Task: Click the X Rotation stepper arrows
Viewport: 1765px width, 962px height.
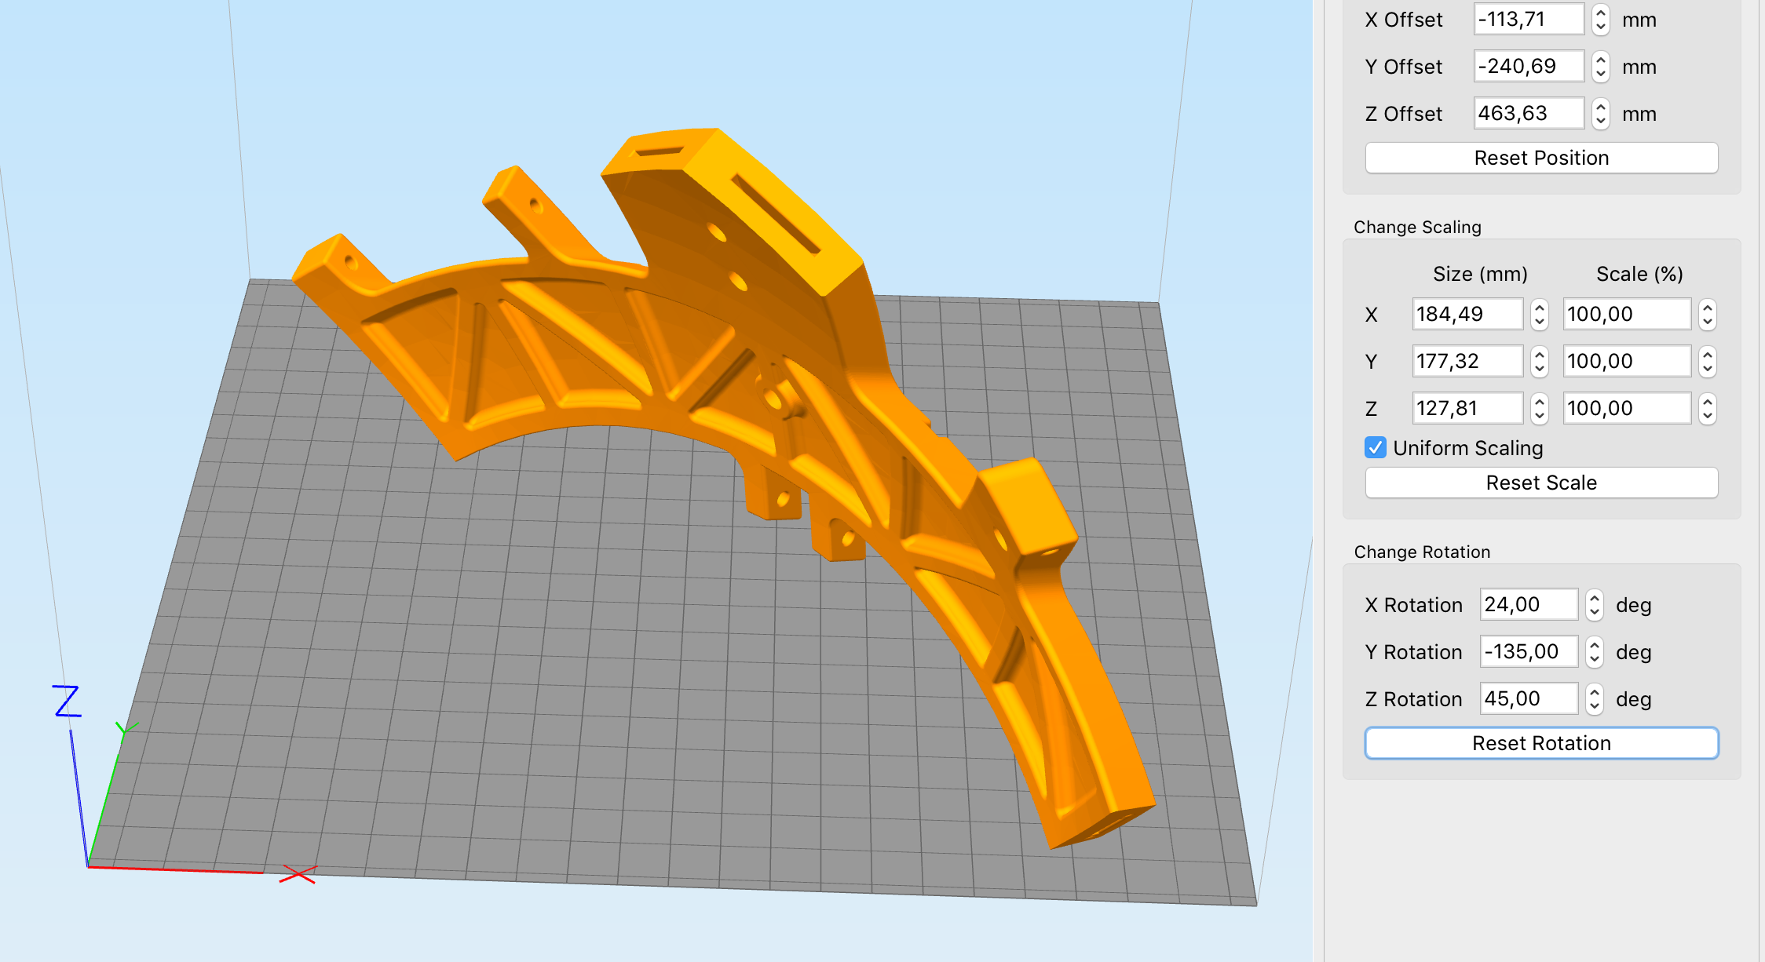Action: (x=1595, y=605)
